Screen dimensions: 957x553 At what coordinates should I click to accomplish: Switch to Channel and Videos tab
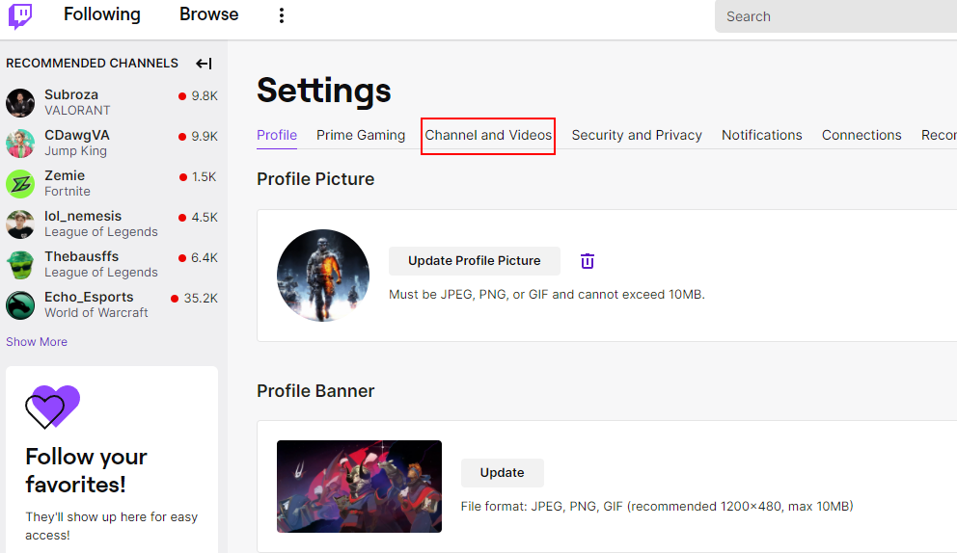coord(488,135)
